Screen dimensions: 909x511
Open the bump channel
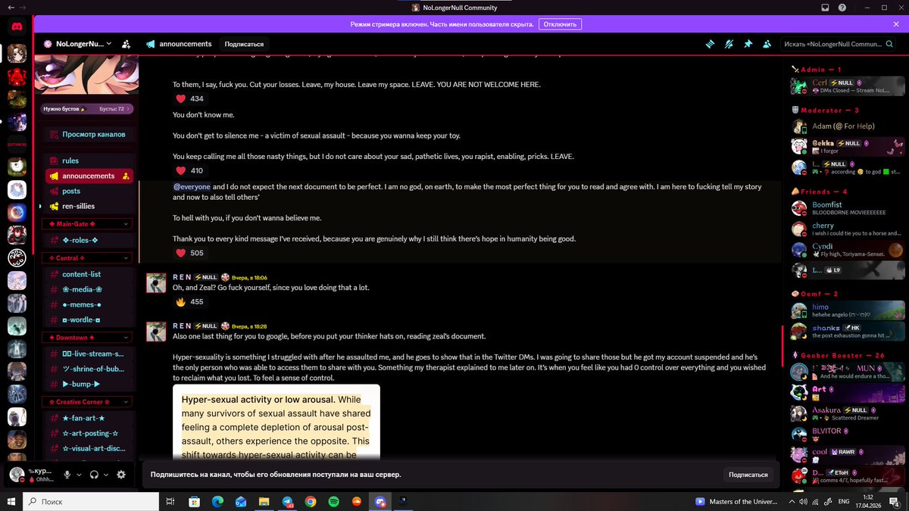point(88,384)
